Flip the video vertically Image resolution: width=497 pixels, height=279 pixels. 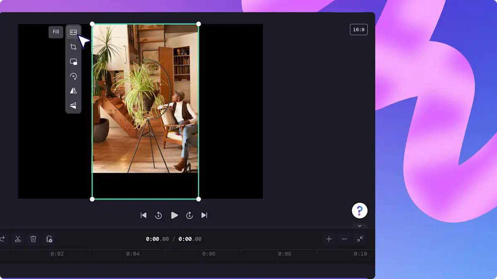click(x=73, y=105)
